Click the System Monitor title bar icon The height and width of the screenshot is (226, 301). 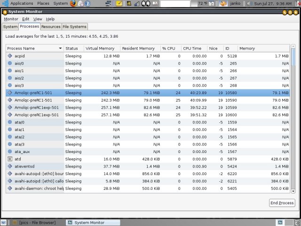5,12
